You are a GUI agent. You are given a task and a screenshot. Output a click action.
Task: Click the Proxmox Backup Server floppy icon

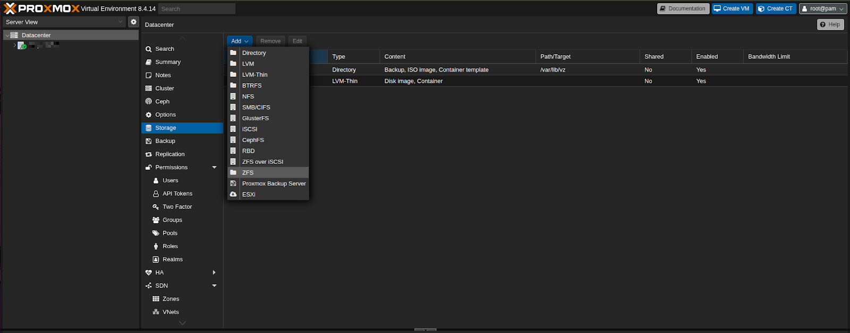coord(233,183)
